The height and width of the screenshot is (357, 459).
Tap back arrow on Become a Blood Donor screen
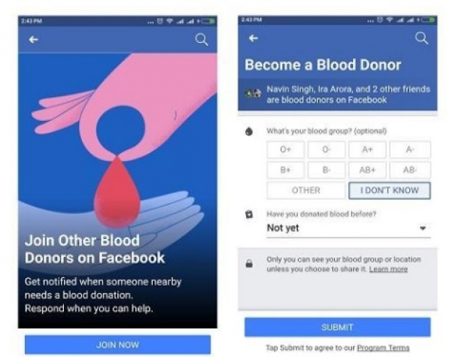(x=254, y=38)
